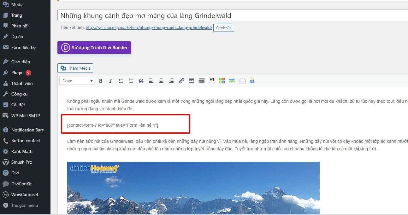Center align the paragraph text
The image size is (408, 215).
click(x=161, y=81)
